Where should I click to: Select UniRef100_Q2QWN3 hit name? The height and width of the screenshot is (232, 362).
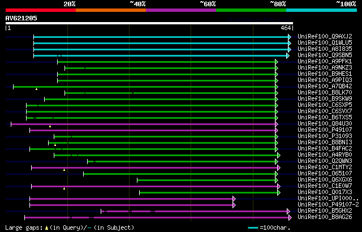tap(325, 161)
